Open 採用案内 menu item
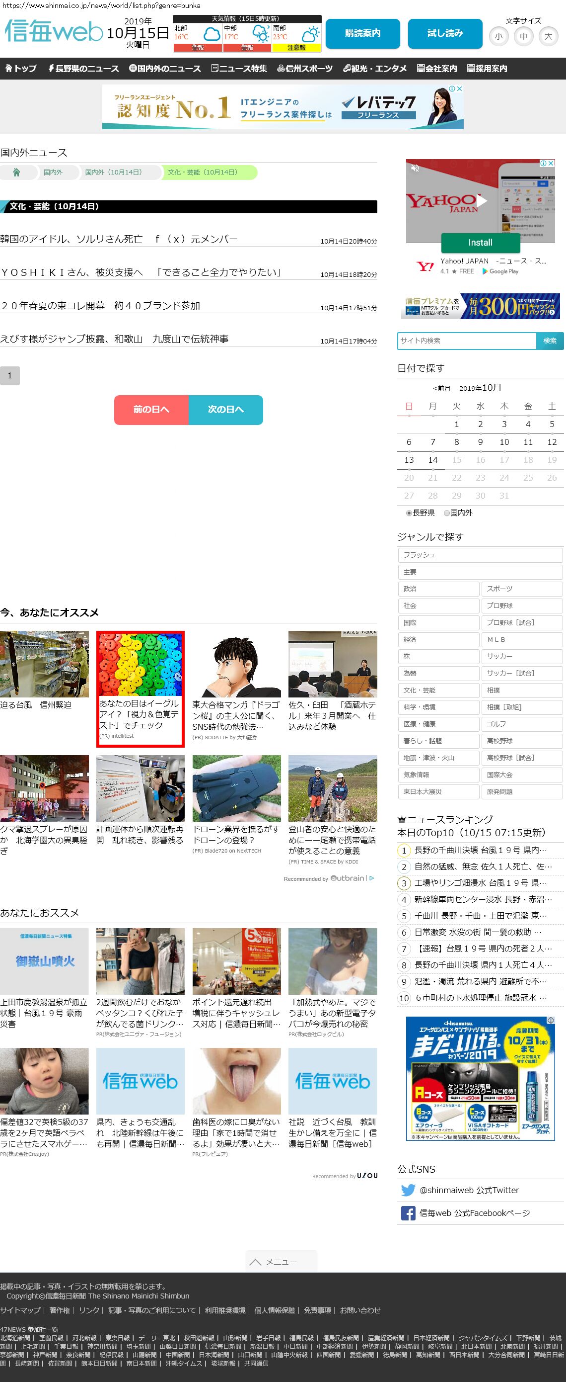This screenshot has width=566, height=1382. pos(487,68)
